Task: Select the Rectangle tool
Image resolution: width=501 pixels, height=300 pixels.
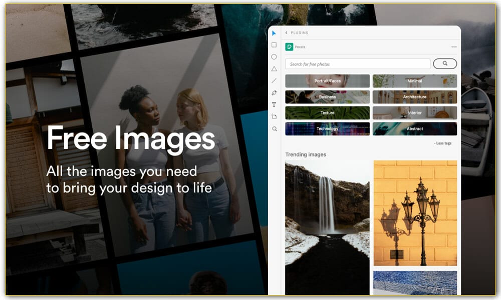Action: pos(274,45)
